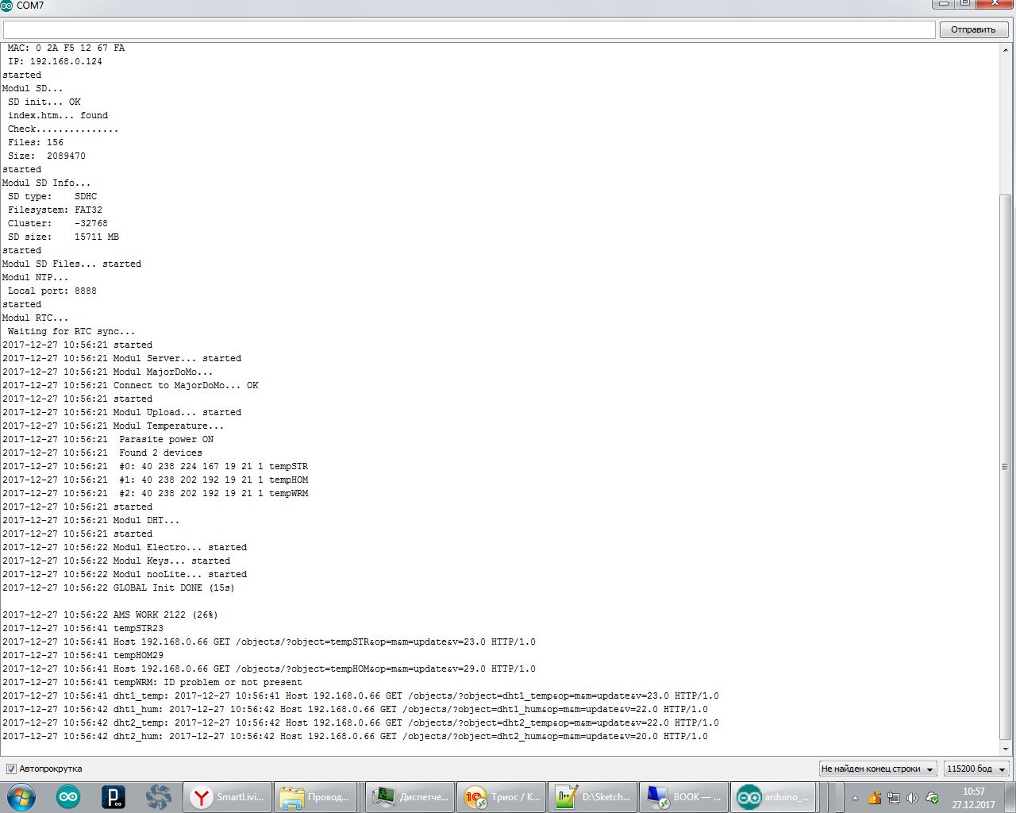Click the 'AMS WORK 2122 (26%)' line
This screenshot has height=813, width=1016.
(x=110, y=615)
